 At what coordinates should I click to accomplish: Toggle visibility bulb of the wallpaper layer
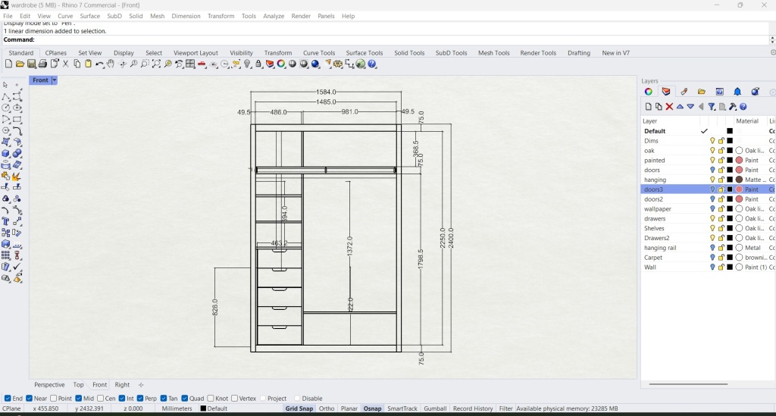point(712,209)
